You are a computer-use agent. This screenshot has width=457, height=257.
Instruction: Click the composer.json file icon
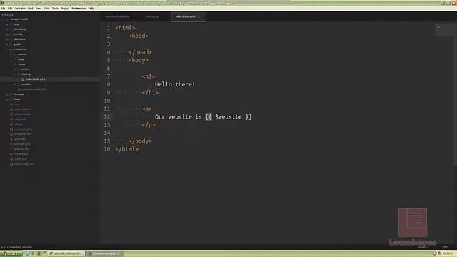coord(11,129)
